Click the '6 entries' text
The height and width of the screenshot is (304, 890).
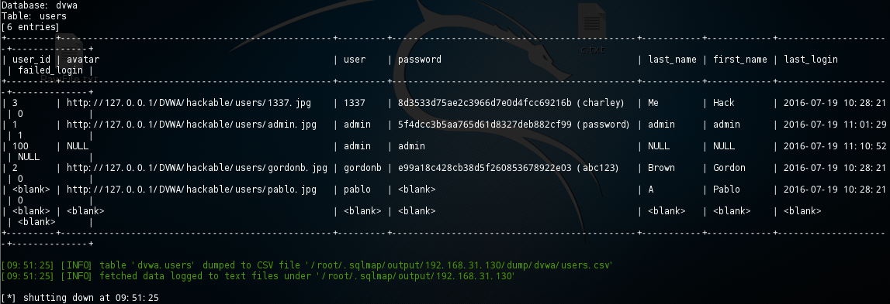pos(30,27)
